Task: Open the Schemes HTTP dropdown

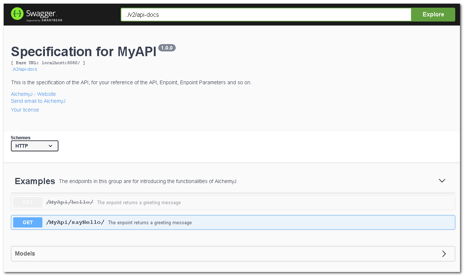Action: click(x=35, y=146)
